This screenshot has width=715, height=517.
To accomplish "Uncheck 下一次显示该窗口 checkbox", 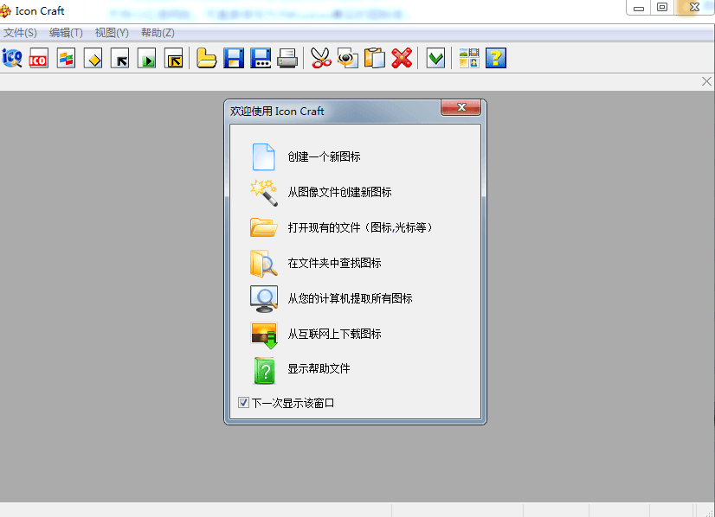I will pos(243,403).
